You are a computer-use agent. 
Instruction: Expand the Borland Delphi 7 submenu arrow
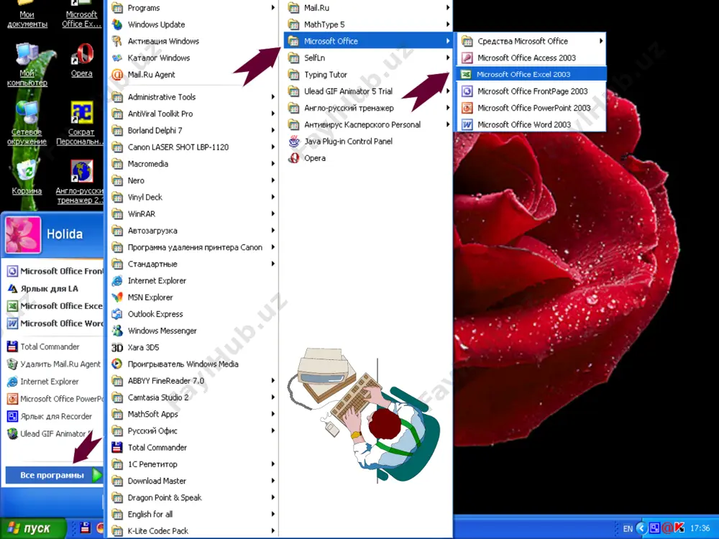click(x=273, y=130)
